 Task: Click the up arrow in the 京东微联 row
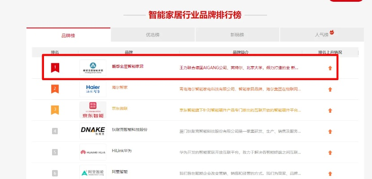[330, 111]
